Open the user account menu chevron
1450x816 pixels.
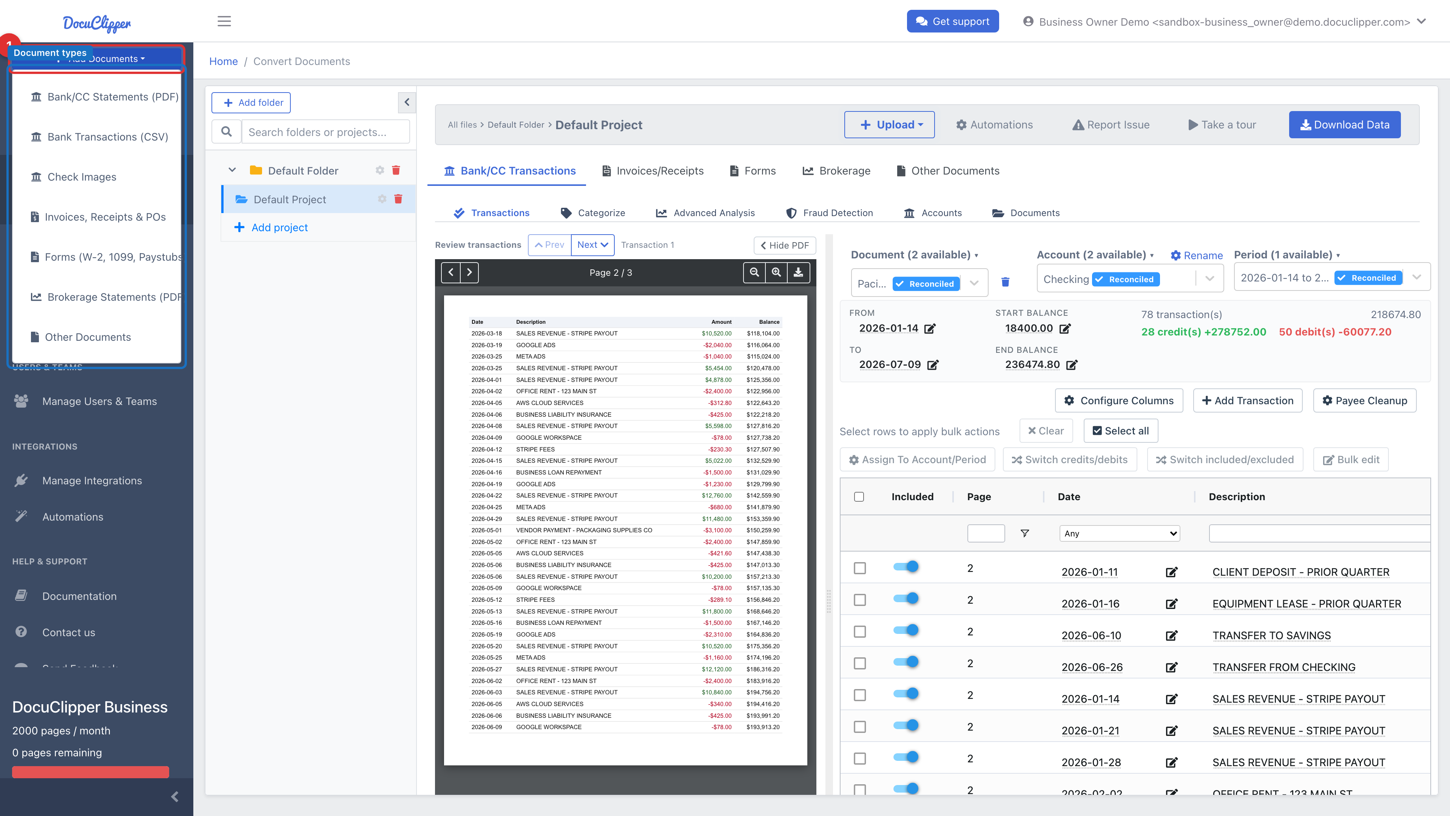click(x=1421, y=22)
